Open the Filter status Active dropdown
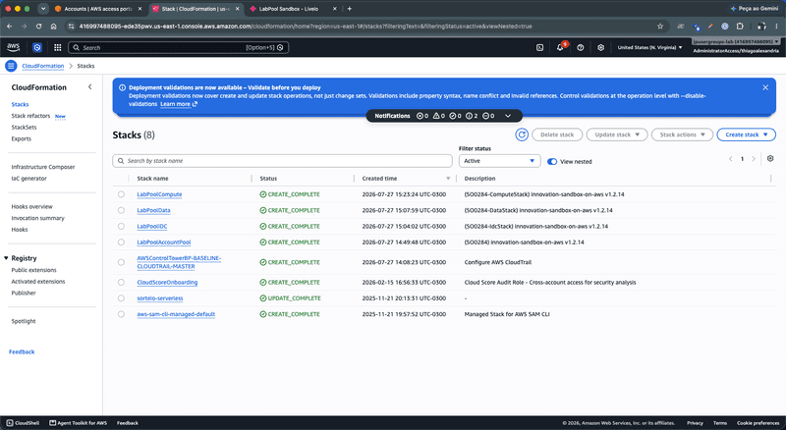The height and width of the screenshot is (430, 786). pyautogui.click(x=499, y=161)
